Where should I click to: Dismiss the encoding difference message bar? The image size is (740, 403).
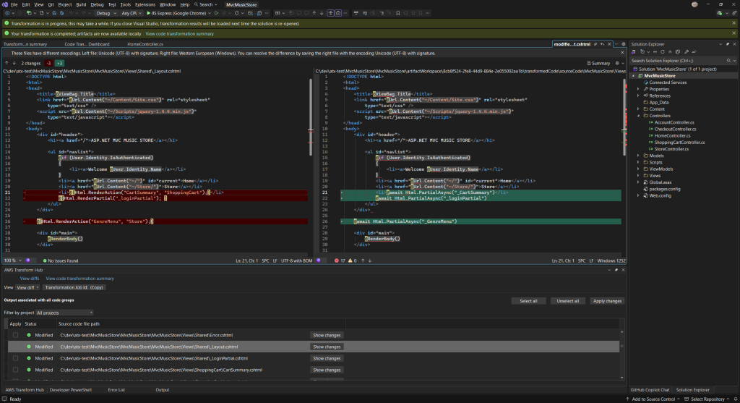[x=622, y=53]
